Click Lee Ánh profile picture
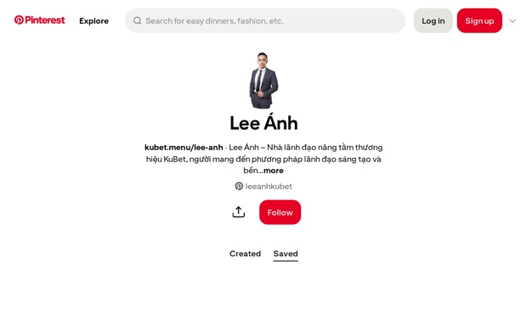This screenshot has width=527, height=314. point(263,80)
